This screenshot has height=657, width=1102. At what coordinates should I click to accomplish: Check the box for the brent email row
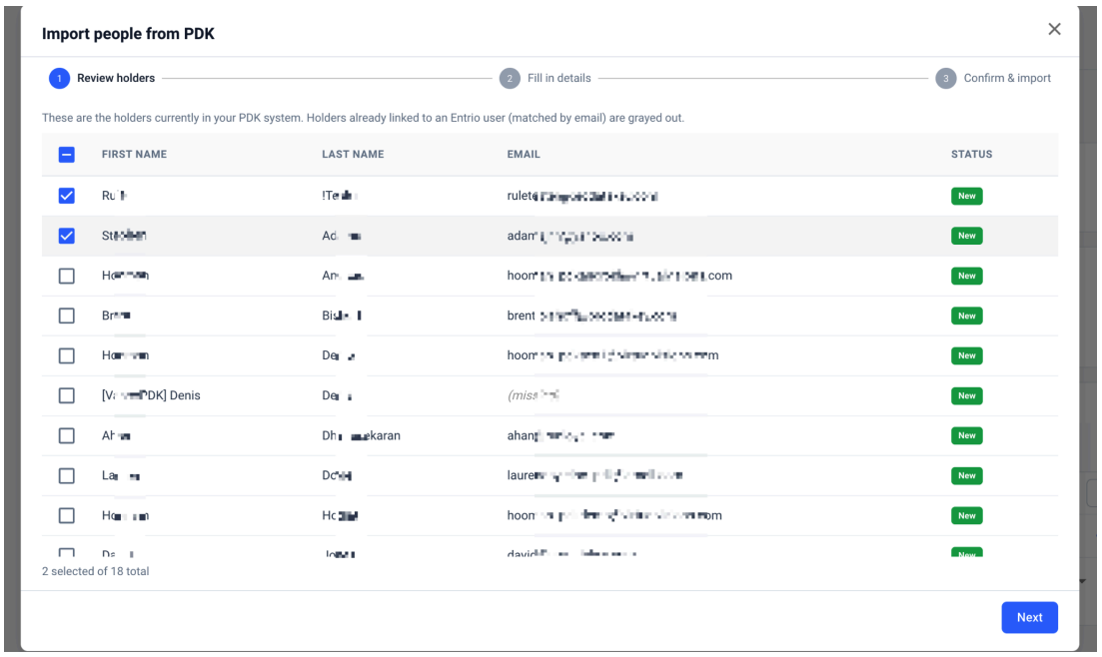click(67, 316)
